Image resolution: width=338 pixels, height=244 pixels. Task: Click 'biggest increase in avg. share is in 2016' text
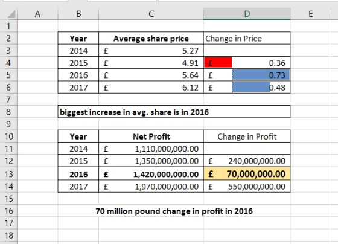[x=134, y=112]
